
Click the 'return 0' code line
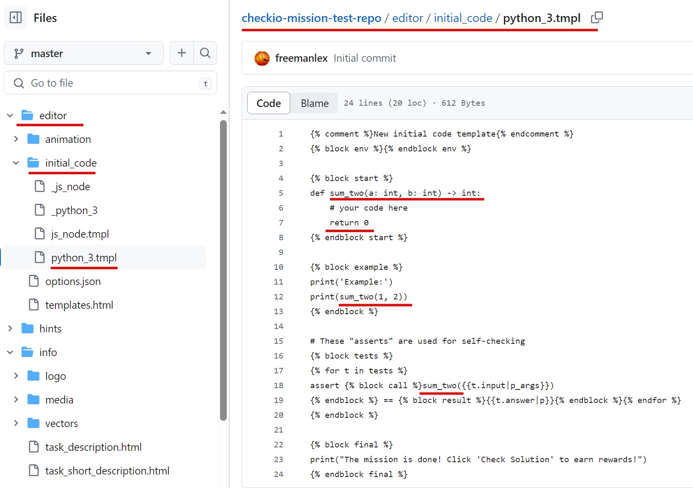(349, 222)
